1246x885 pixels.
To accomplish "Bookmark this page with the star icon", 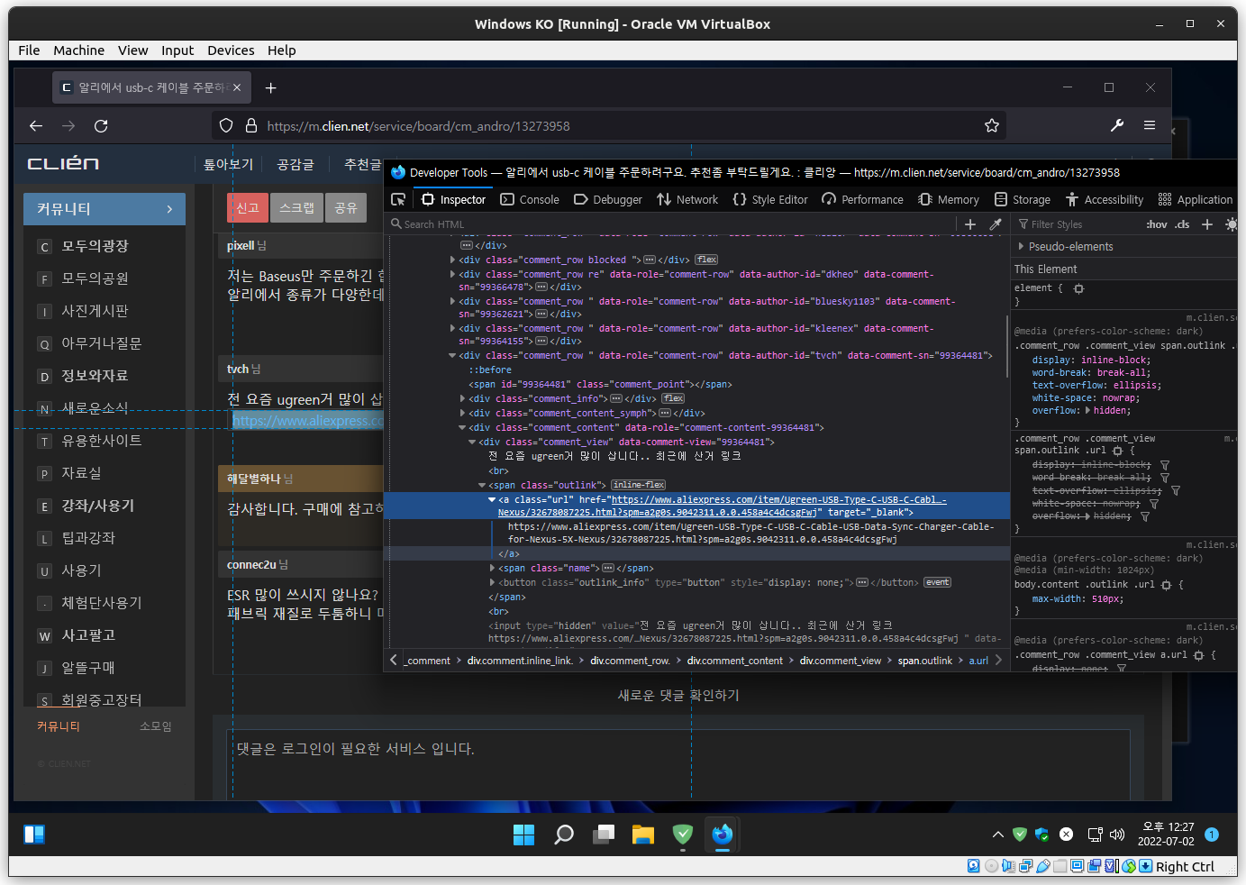I will pos(992,126).
